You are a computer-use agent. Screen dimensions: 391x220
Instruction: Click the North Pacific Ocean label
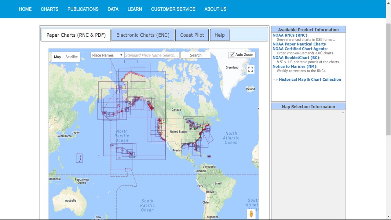point(122,136)
